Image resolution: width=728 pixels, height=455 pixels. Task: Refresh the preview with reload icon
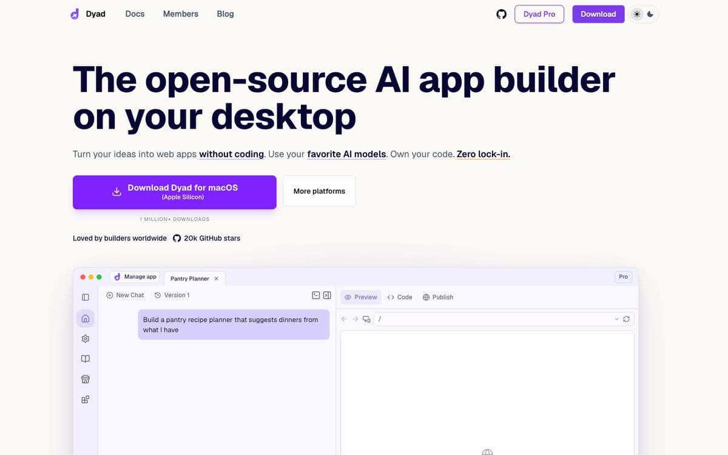(x=627, y=319)
